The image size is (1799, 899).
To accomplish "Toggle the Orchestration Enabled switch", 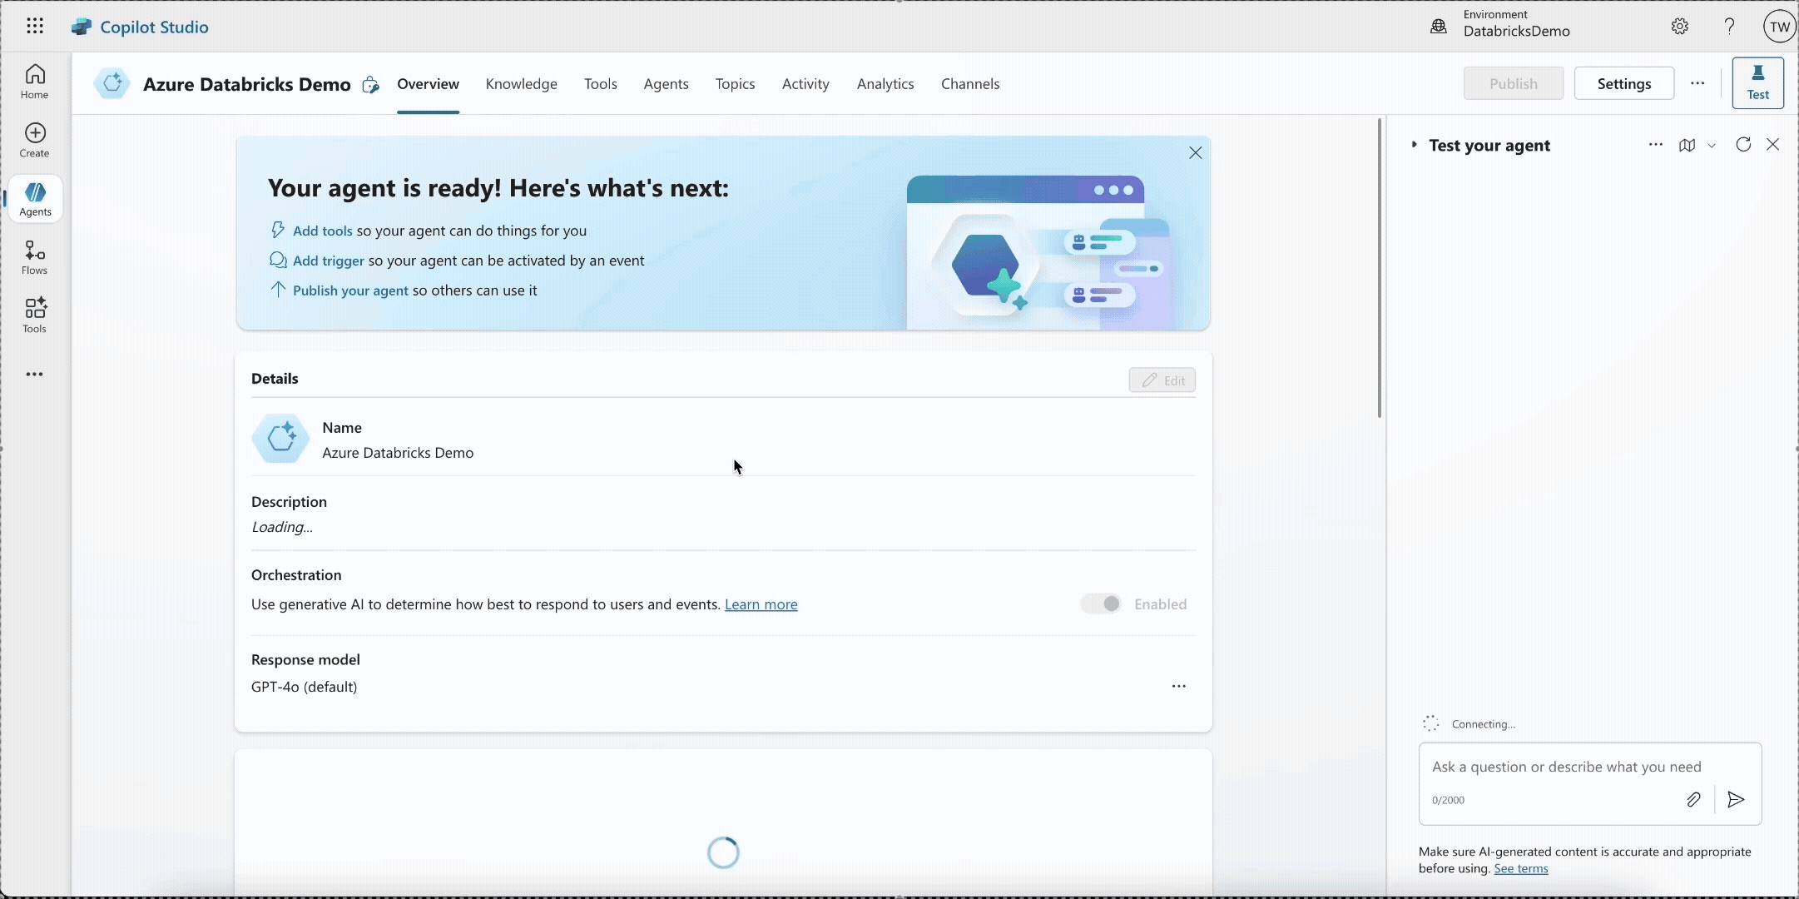I will point(1101,603).
